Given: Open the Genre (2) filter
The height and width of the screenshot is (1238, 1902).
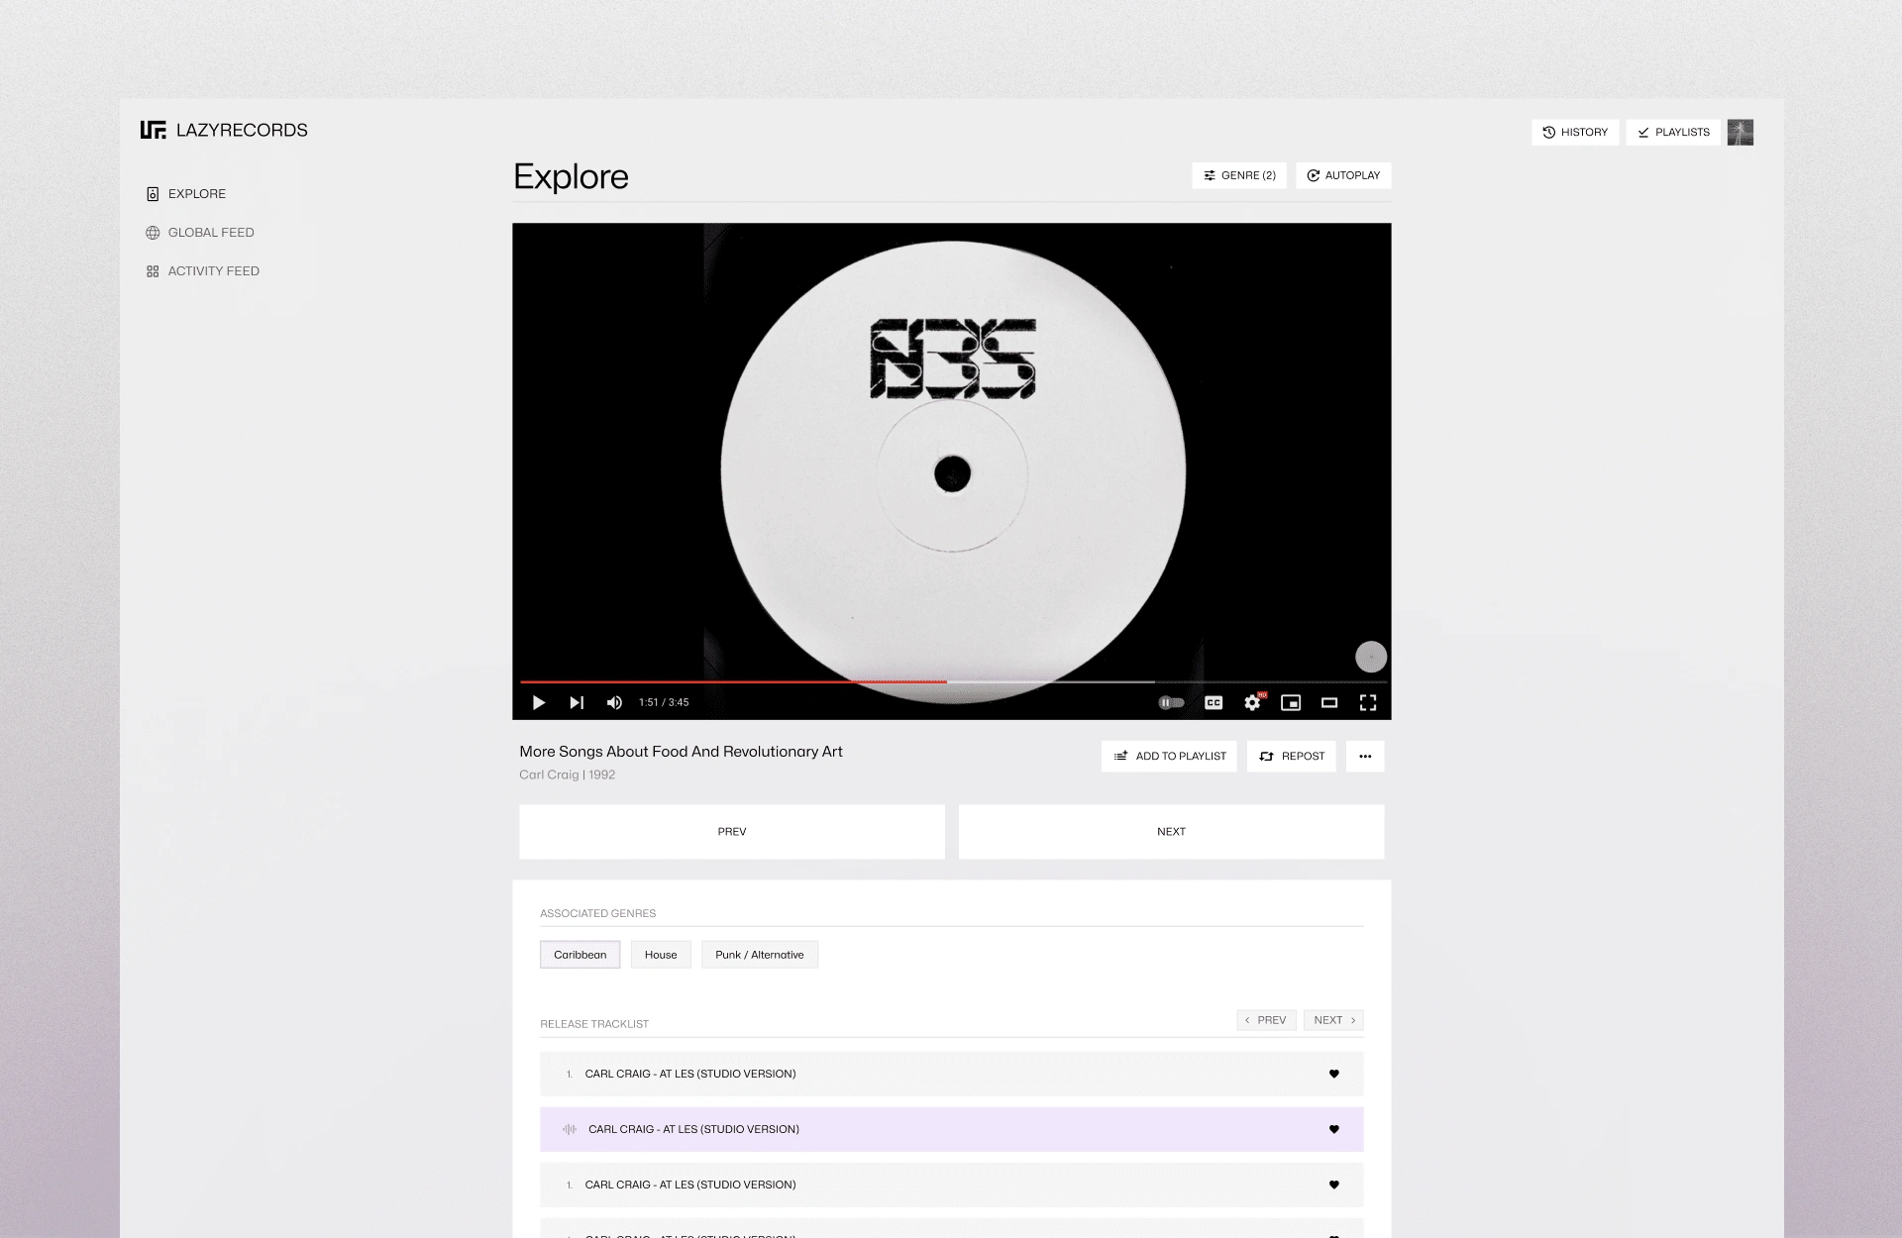Looking at the screenshot, I should 1239,175.
